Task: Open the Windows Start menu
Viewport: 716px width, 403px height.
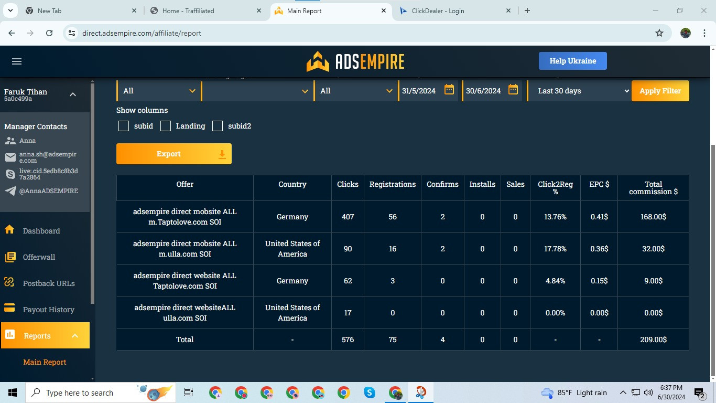Action: tap(13, 393)
